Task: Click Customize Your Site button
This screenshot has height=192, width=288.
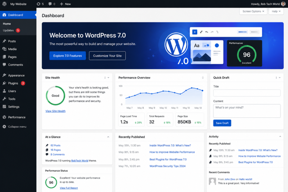Action: (107, 56)
